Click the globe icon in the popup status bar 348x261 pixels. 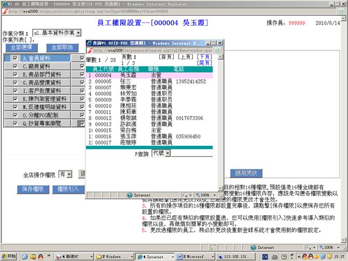(129, 195)
